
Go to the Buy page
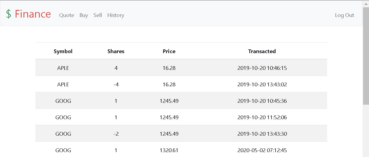click(x=84, y=15)
